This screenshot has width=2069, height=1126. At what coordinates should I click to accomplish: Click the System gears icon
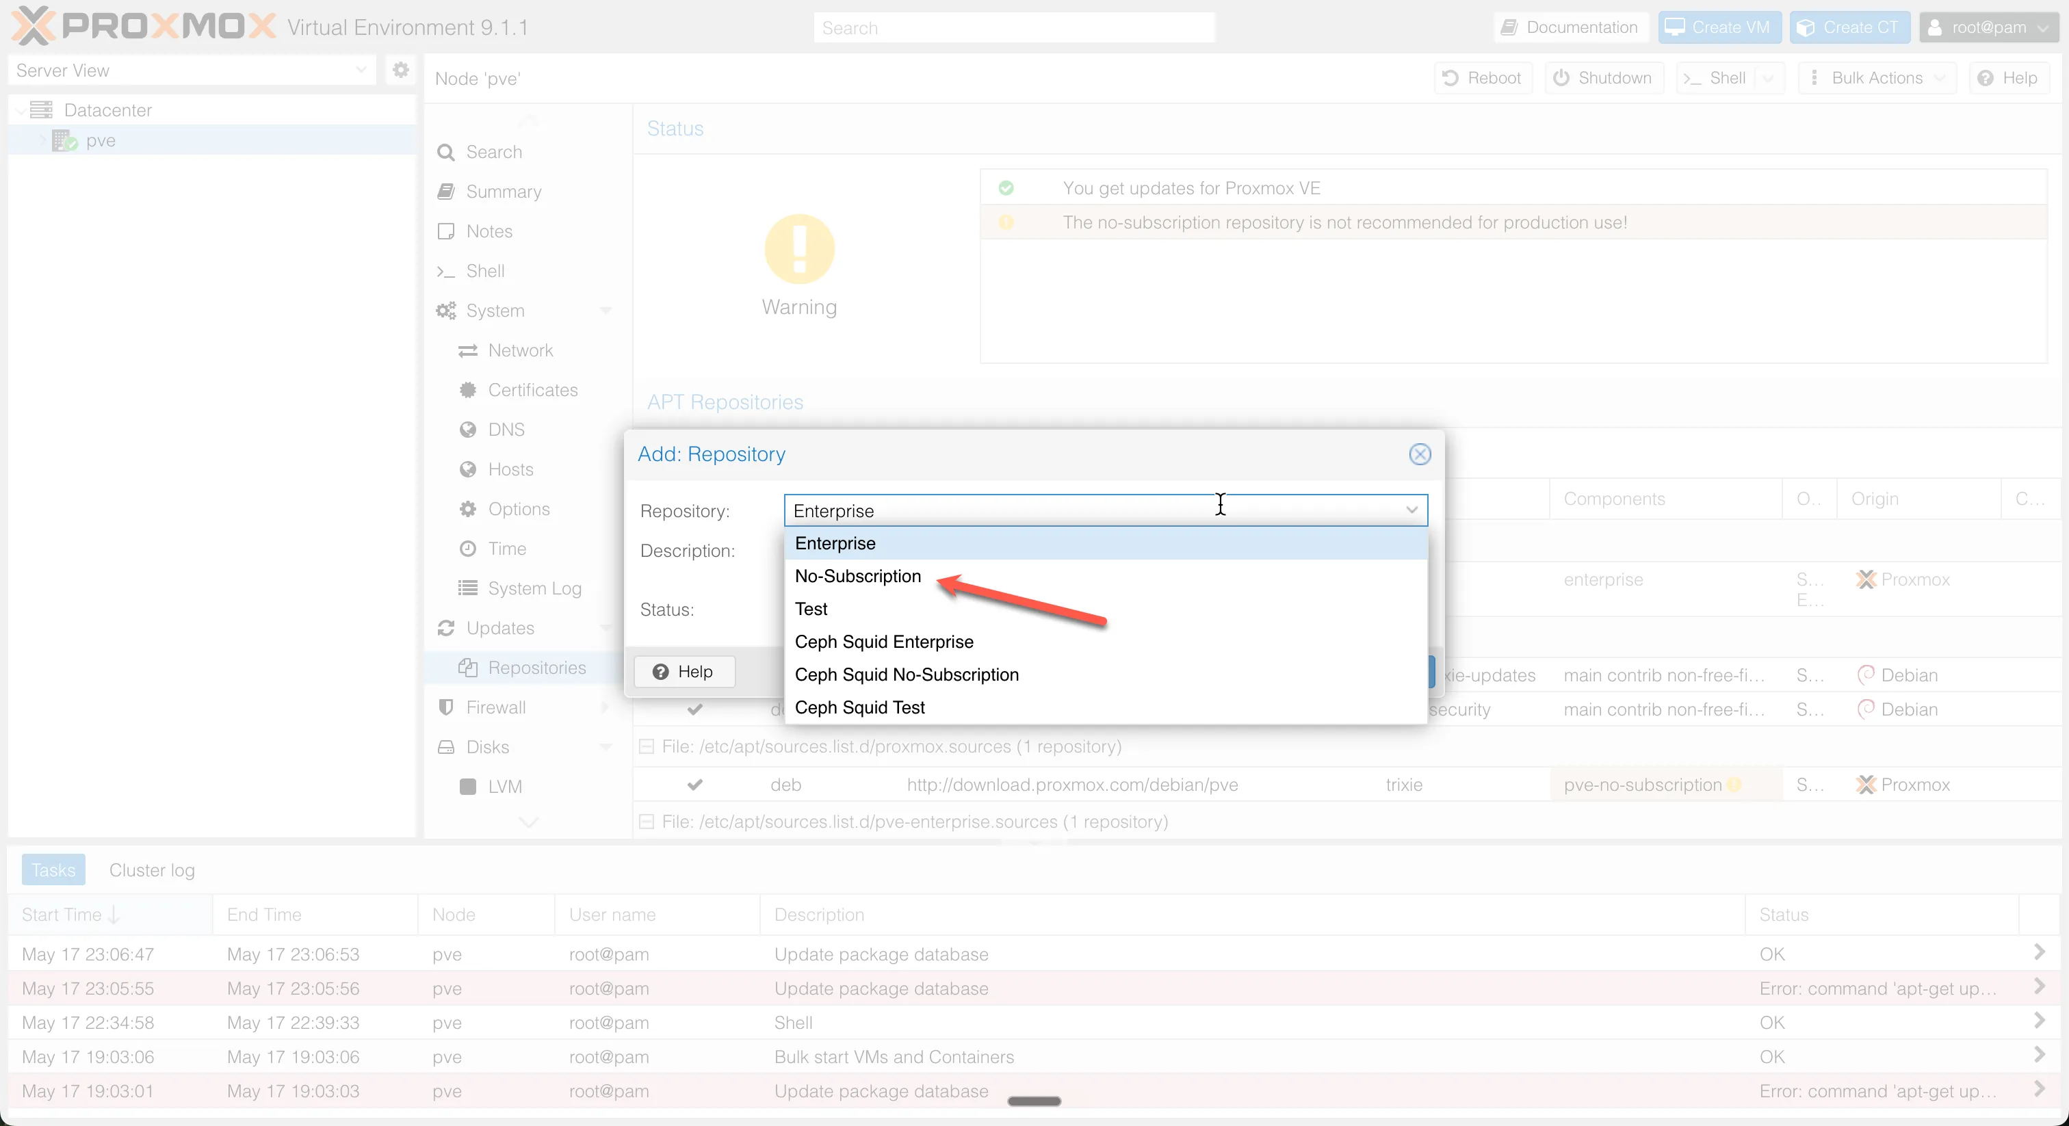pyautogui.click(x=446, y=311)
